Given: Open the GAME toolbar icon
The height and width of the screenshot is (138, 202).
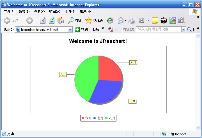Looking at the screenshot, I should (164, 20).
